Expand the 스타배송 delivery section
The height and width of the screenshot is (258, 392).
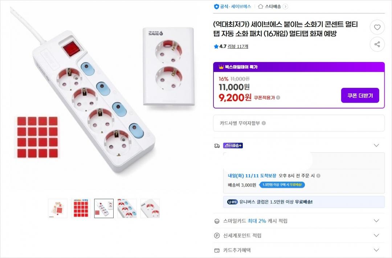tap(376, 146)
